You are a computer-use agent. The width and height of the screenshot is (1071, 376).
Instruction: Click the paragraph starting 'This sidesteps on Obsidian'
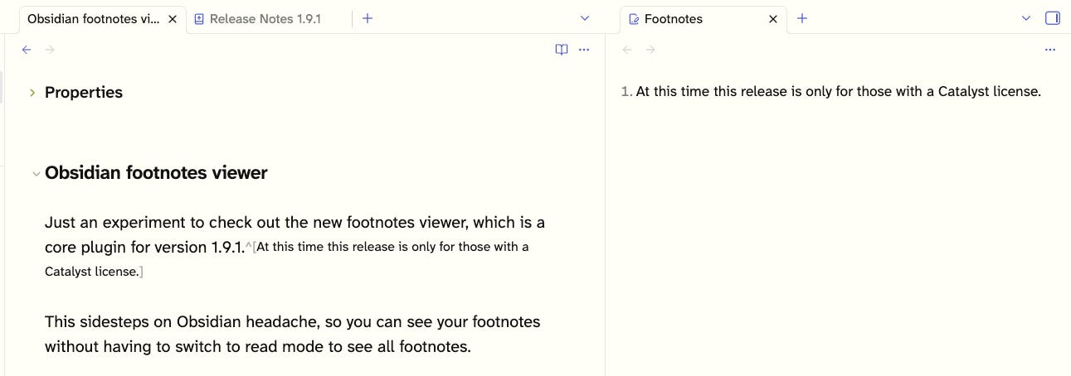point(293,334)
